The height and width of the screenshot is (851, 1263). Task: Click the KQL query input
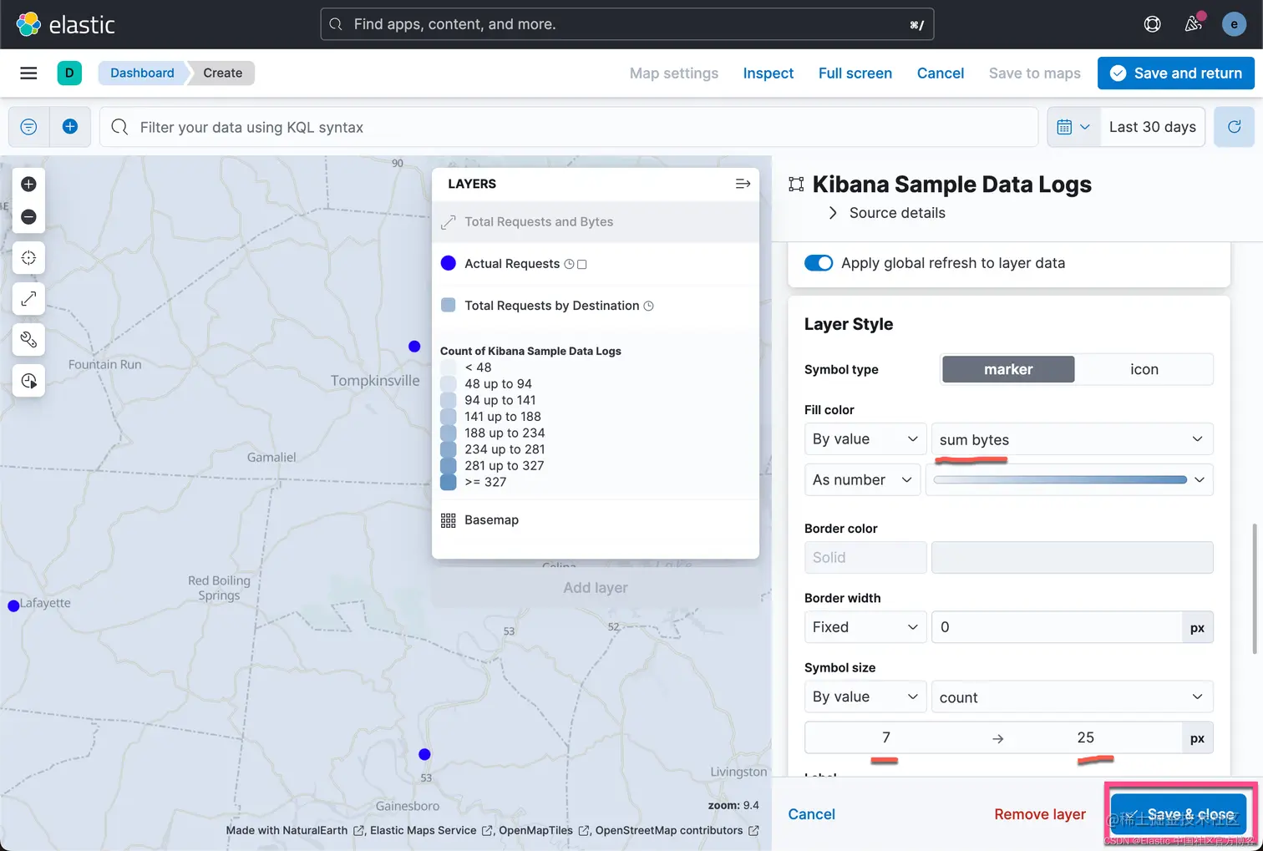(x=568, y=127)
